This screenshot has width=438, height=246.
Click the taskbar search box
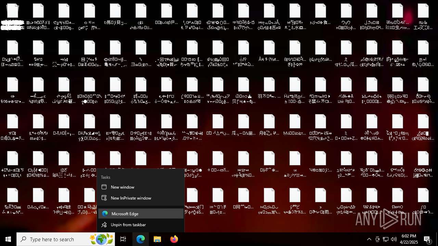click(x=66, y=239)
